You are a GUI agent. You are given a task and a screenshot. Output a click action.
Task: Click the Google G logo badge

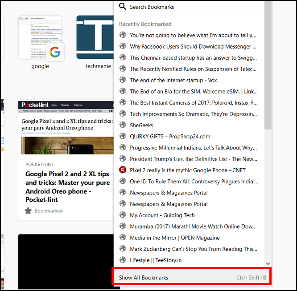(55, 52)
